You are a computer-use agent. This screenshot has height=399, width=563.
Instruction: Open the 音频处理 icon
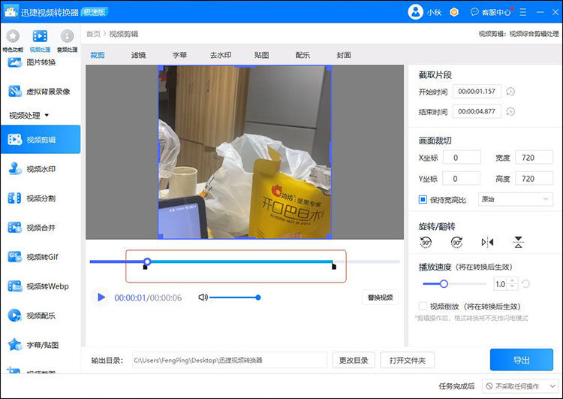(x=67, y=36)
